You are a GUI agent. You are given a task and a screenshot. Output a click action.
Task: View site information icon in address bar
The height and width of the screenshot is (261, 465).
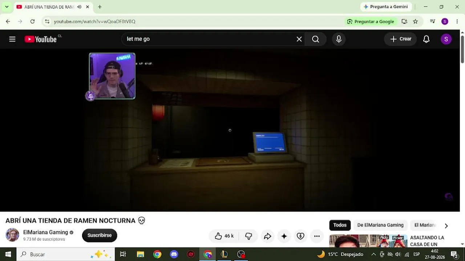pos(47,21)
